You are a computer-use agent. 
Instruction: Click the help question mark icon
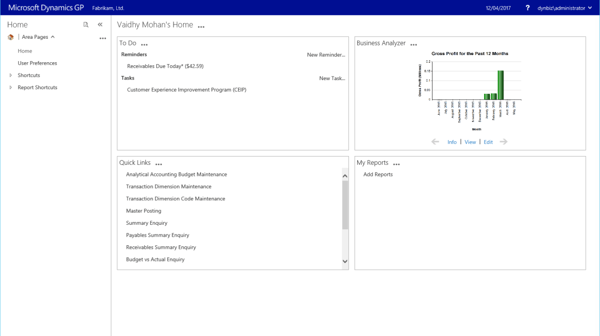528,8
